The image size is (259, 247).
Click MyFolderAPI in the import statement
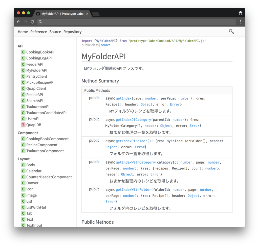coord(106,41)
